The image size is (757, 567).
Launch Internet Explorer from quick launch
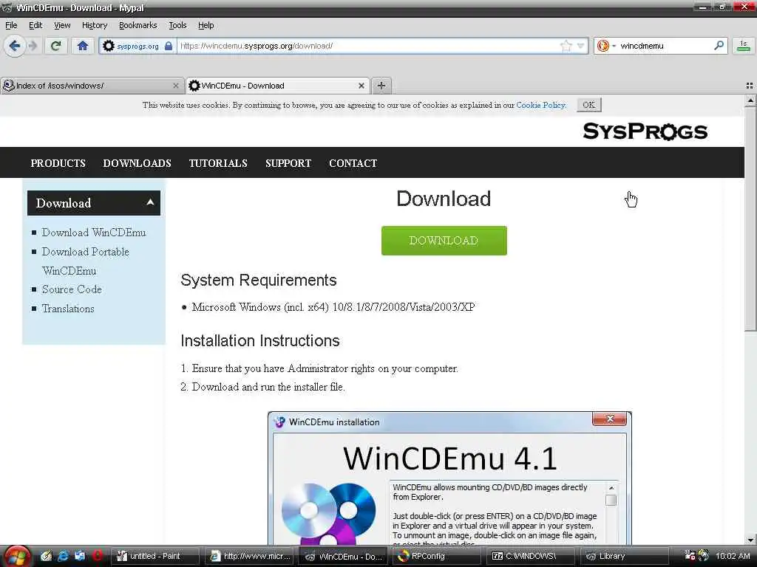coord(63,556)
